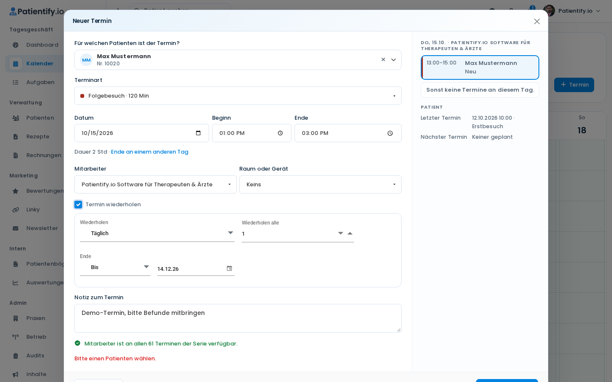Click the Betrieb broadcast icon
This screenshot has width=612, height=382.
coord(16,337)
